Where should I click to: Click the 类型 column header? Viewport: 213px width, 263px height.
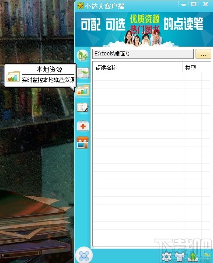tap(192, 68)
